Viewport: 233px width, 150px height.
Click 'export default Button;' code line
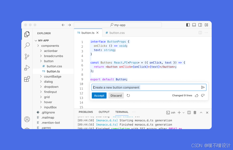109,79
